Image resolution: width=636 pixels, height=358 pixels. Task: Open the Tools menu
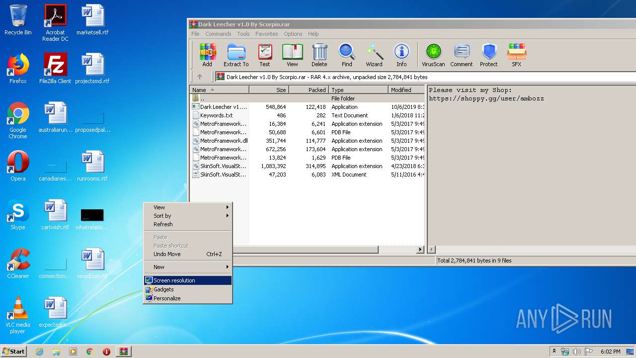tap(243, 34)
